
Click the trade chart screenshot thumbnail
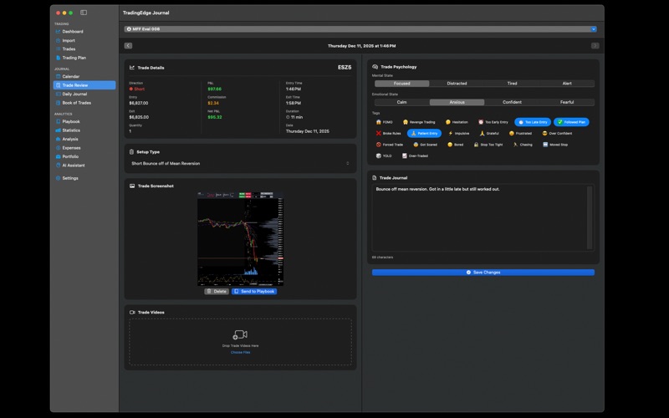tap(240, 239)
